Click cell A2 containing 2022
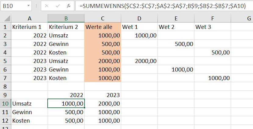This screenshot has width=253, height=129. tap(30, 35)
